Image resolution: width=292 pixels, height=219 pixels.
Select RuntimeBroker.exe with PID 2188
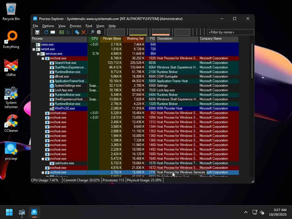point(135,72)
